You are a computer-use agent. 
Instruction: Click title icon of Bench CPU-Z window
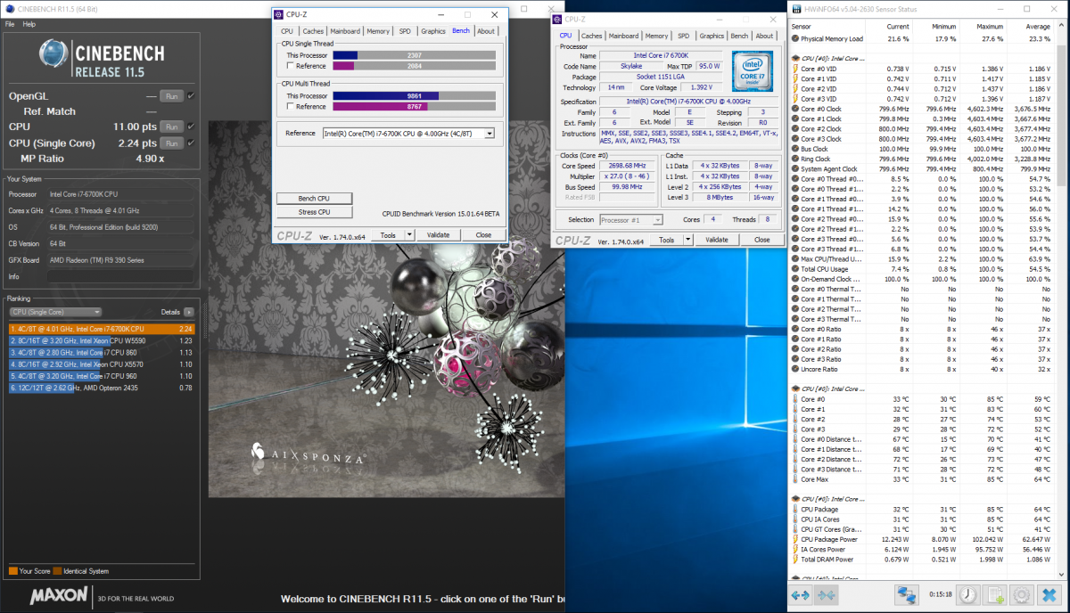pos(278,14)
